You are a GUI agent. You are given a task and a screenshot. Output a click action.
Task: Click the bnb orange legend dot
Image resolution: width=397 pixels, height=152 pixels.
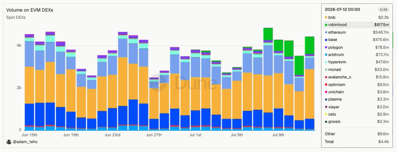click(326, 17)
